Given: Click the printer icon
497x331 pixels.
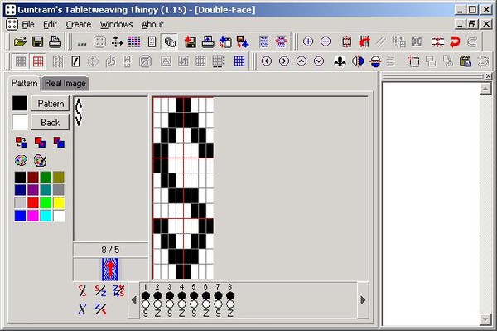Looking at the screenshot, I should pyautogui.click(x=55, y=41).
